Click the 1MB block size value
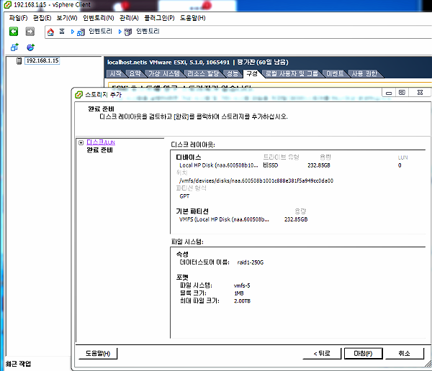 [239, 293]
